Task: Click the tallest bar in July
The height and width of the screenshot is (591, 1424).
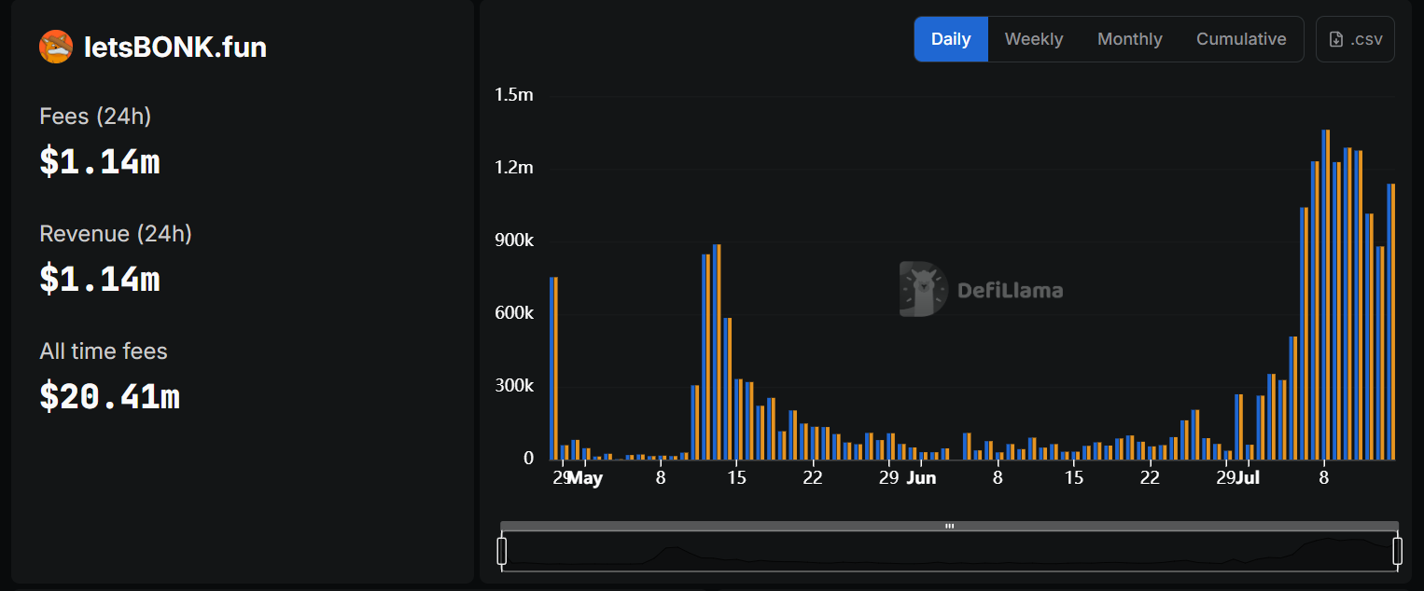Action: tap(1326, 295)
